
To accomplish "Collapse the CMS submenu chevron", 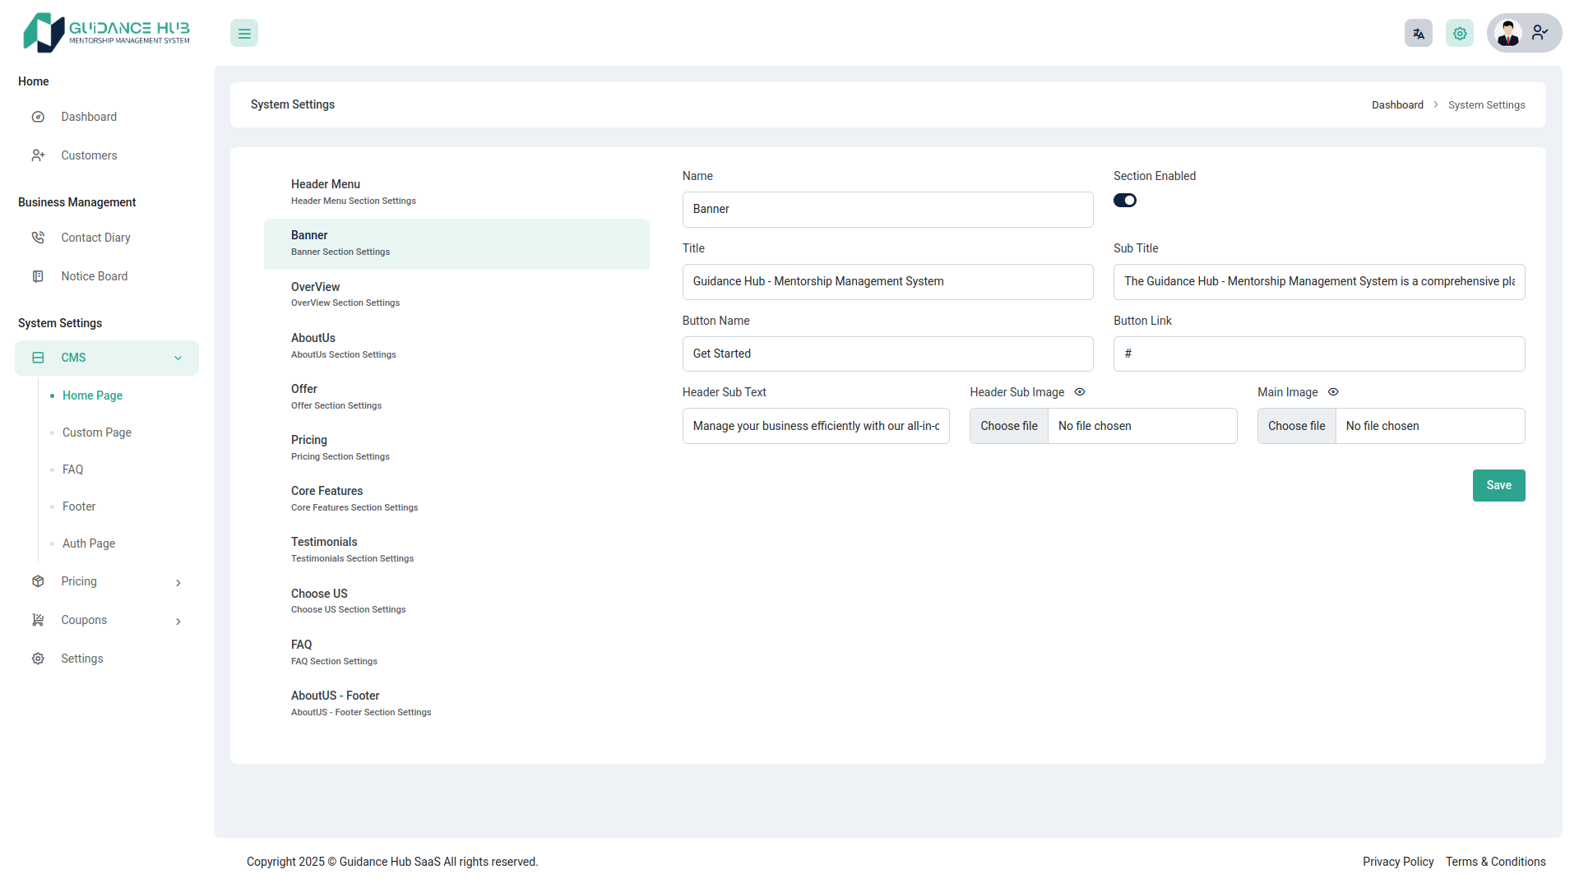I will tap(178, 358).
